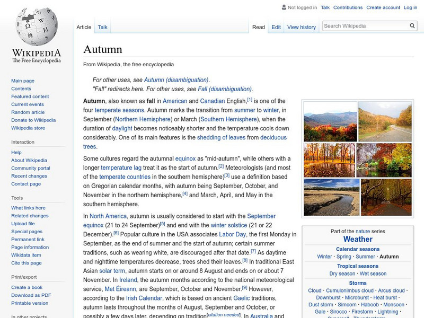Open the Irish Calendar link
This screenshot has width=424, height=318.
144,298
